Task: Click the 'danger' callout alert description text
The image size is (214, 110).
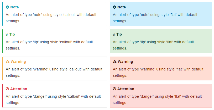Action: tap(53, 100)
